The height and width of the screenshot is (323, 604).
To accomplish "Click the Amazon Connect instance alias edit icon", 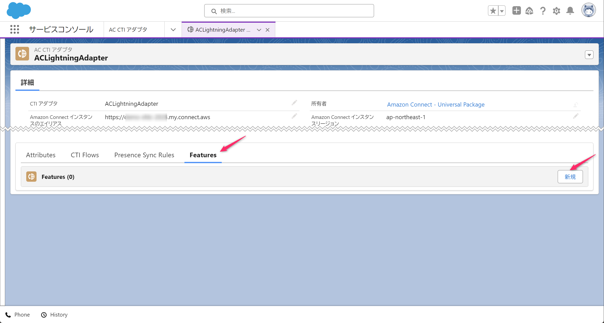I will point(294,117).
